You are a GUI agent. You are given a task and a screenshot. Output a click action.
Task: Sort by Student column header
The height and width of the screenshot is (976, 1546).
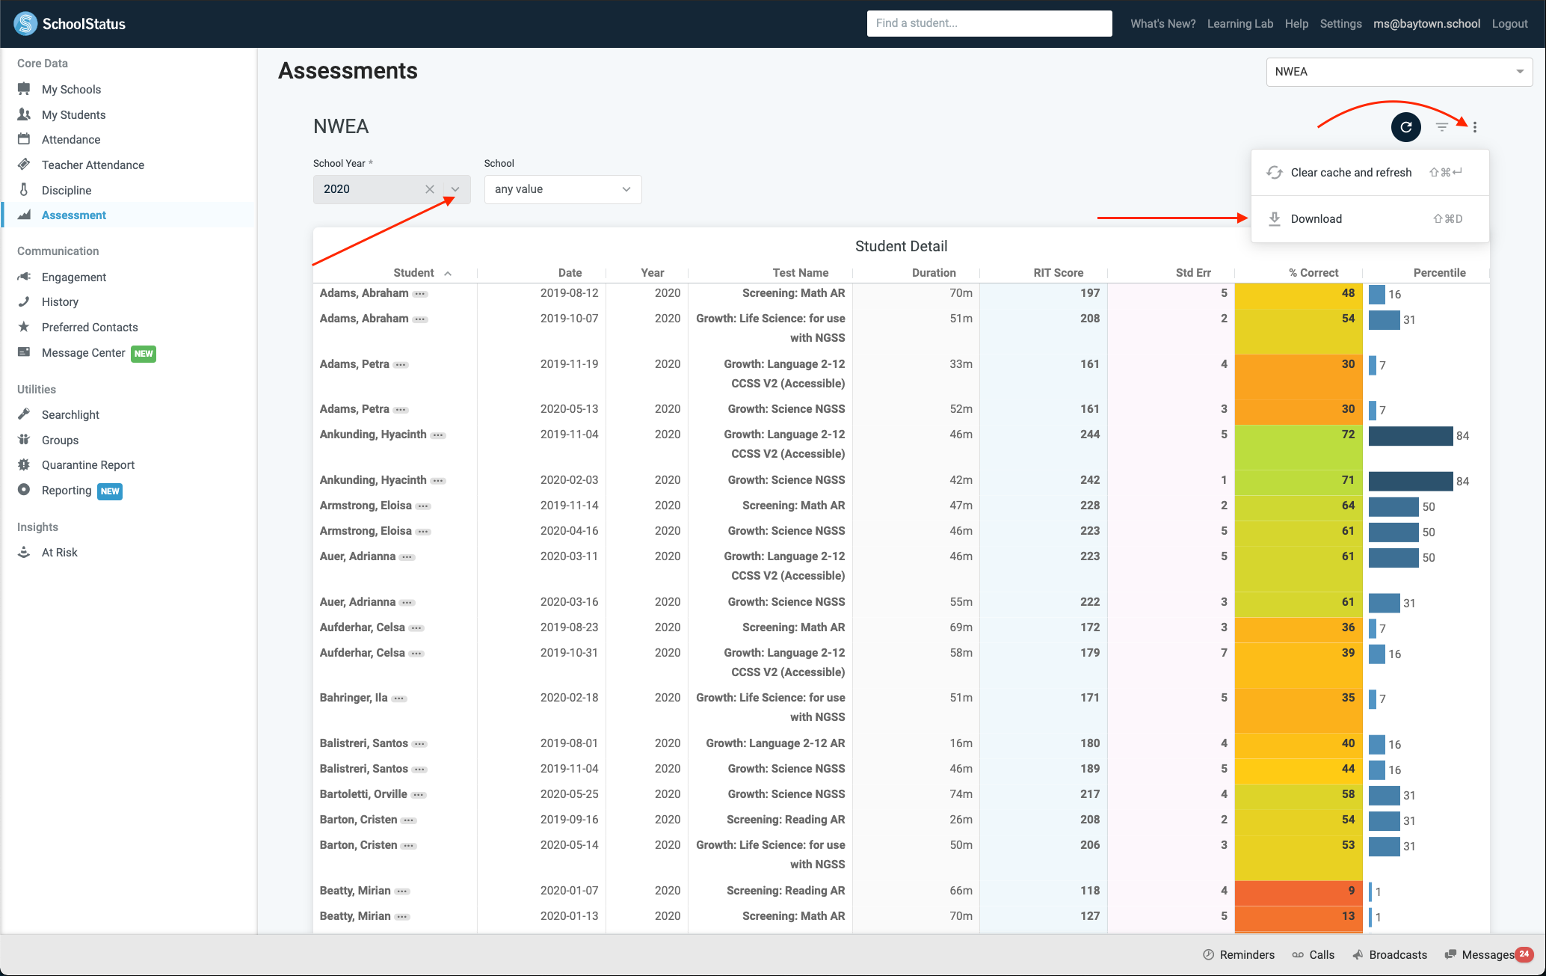click(413, 273)
